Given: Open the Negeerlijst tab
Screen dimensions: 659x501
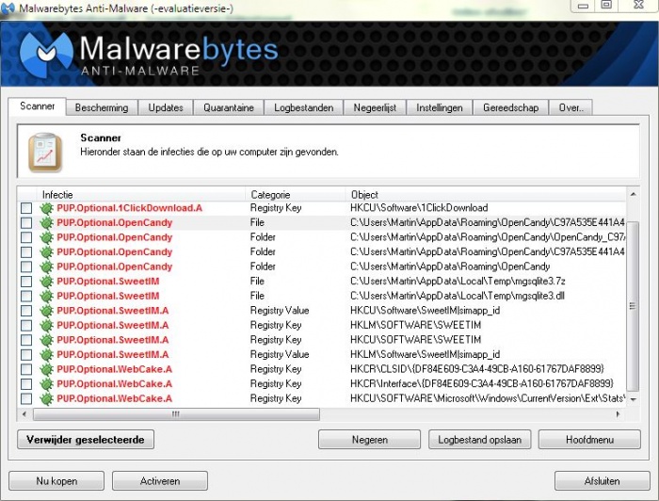Looking at the screenshot, I should (375, 107).
